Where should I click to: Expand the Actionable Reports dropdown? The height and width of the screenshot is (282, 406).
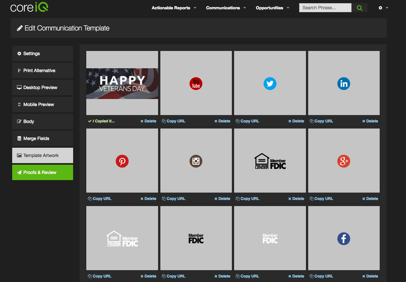174,8
